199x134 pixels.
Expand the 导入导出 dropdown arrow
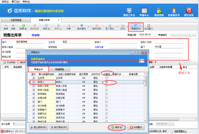[x=116, y=27]
